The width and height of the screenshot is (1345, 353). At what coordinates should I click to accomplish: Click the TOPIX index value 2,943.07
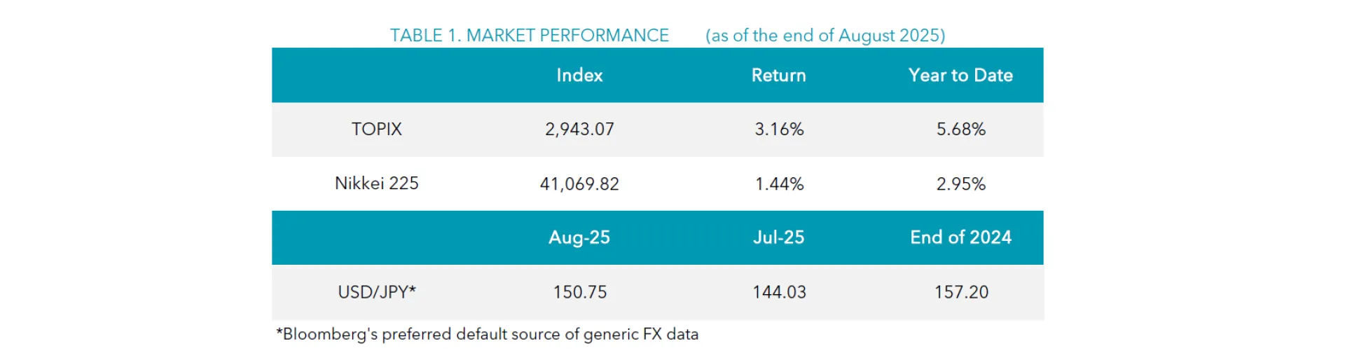[579, 130]
